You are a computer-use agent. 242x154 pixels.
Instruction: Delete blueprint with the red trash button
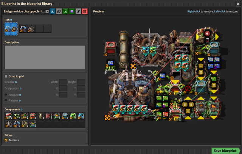[x=85, y=11]
